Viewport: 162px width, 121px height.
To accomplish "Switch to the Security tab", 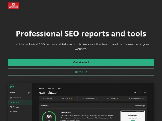I will coord(113,99).
